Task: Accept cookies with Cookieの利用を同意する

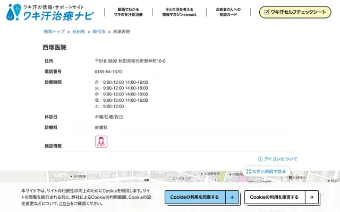Action: pyautogui.click(x=195, y=197)
